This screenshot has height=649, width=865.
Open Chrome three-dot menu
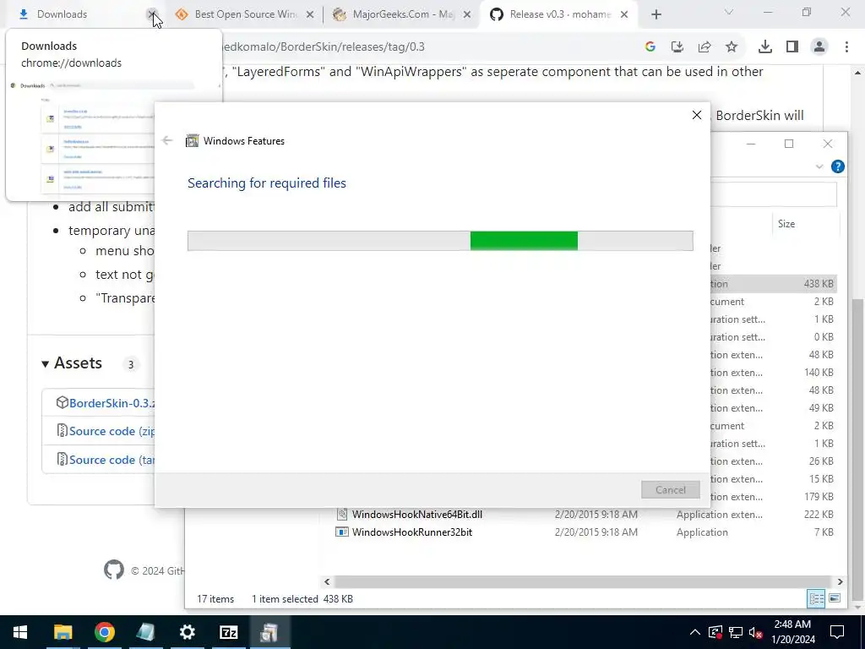[x=846, y=47]
